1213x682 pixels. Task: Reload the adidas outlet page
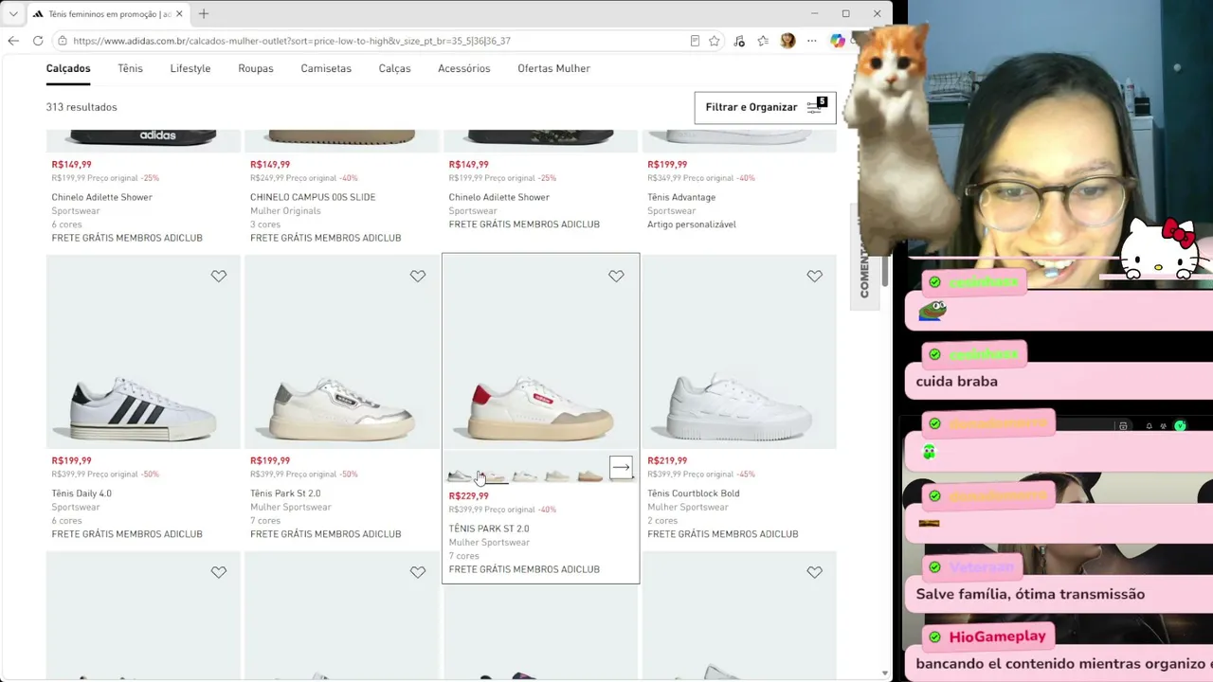(38, 41)
